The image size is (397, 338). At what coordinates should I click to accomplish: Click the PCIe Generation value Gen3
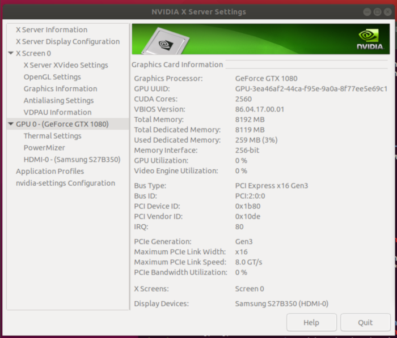(x=244, y=241)
